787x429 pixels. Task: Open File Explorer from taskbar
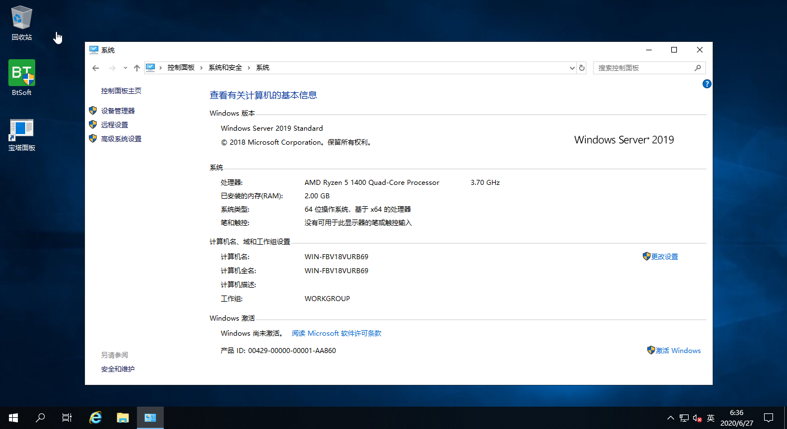pos(123,418)
